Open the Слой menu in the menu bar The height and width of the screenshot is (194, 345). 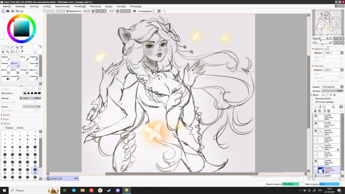coord(47,6)
